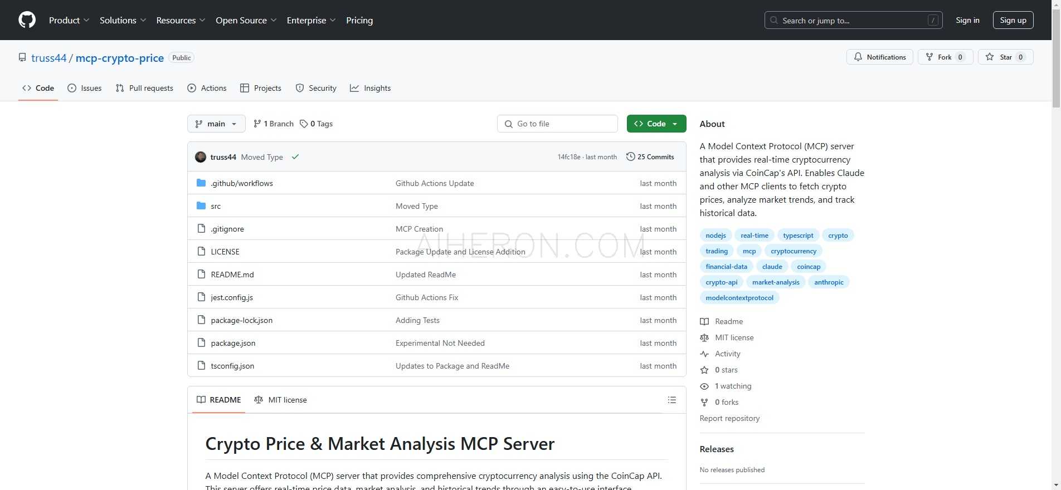
Task: Click the anthropic topic tag
Action: [x=829, y=282]
